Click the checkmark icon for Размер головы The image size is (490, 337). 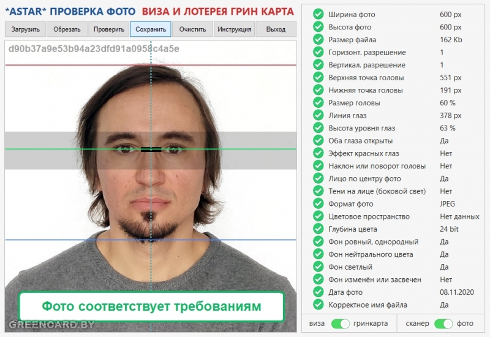318,102
